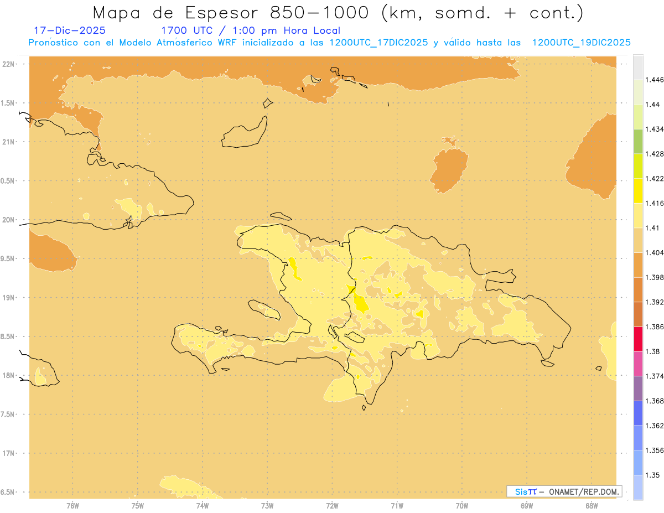Click the '20N' latitude label
The height and width of the screenshot is (513, 664).
(x=8, y=220)
